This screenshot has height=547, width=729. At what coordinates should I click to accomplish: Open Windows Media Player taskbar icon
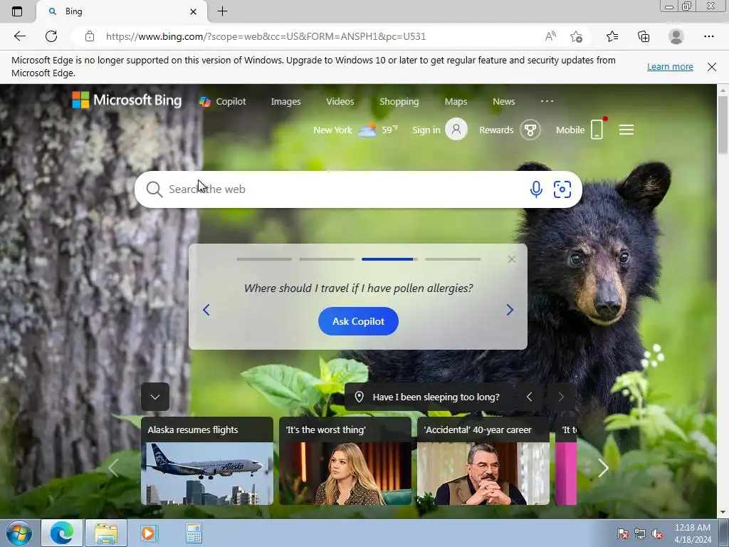pyautogui.click(x=149, y=533)
